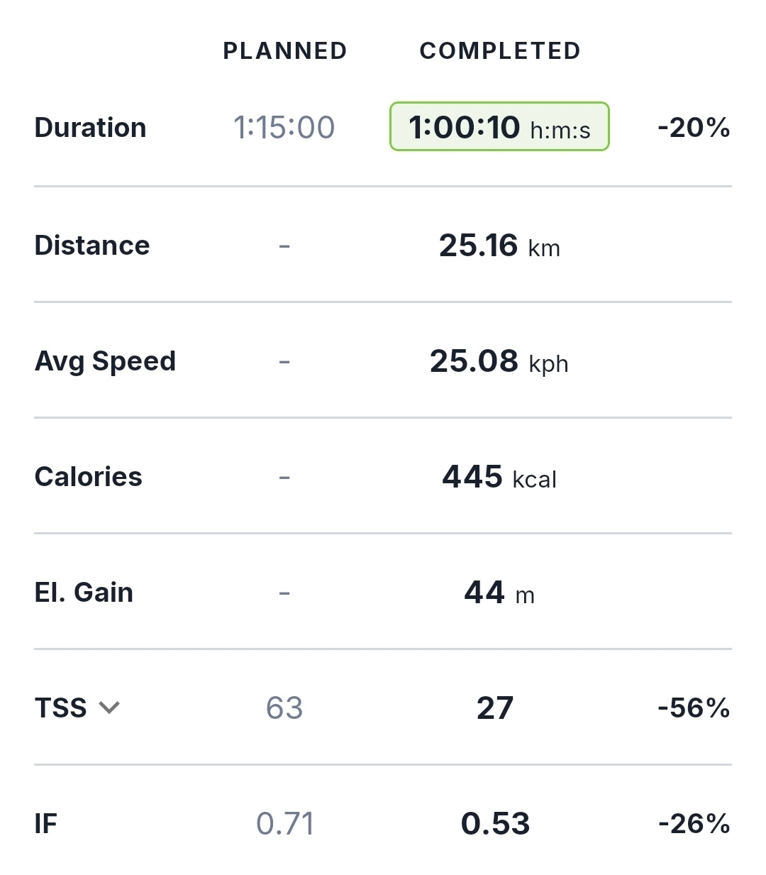Screen dimensions: 766x875
Task: Select the planned Distance empty field
Action: click(x=284, y=246)
